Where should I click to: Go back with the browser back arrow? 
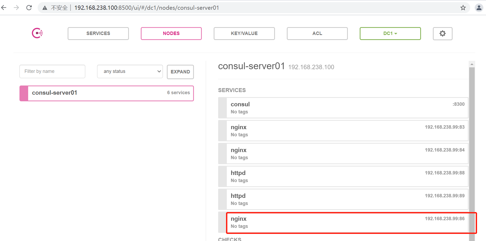(x=4, y=8)
